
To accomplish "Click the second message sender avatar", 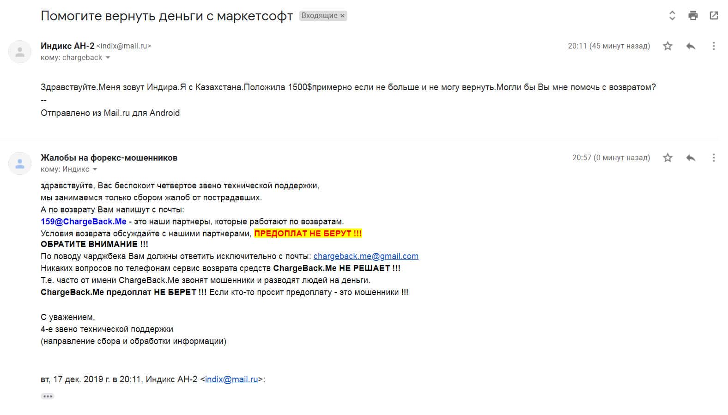I will click(x=20, y=163).
